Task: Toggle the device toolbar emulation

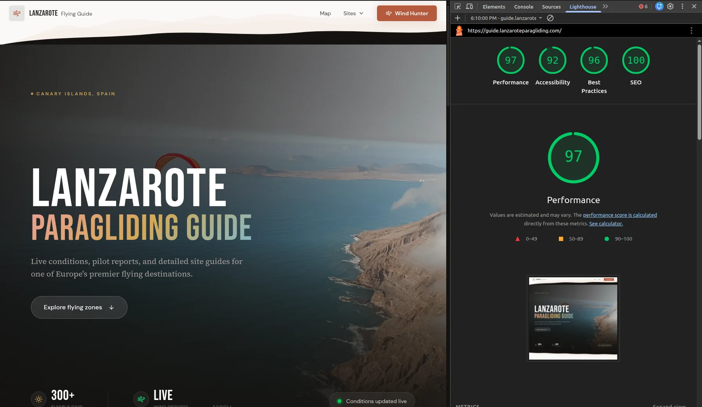Action: click(469, 7)
